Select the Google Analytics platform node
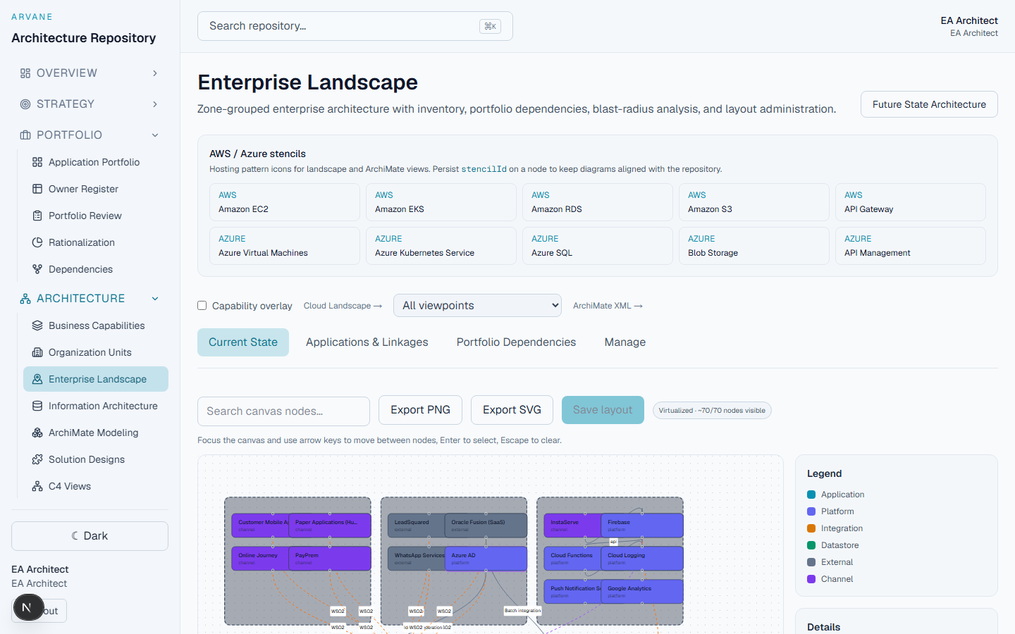 pyautogui.click(x=642, y=592)
